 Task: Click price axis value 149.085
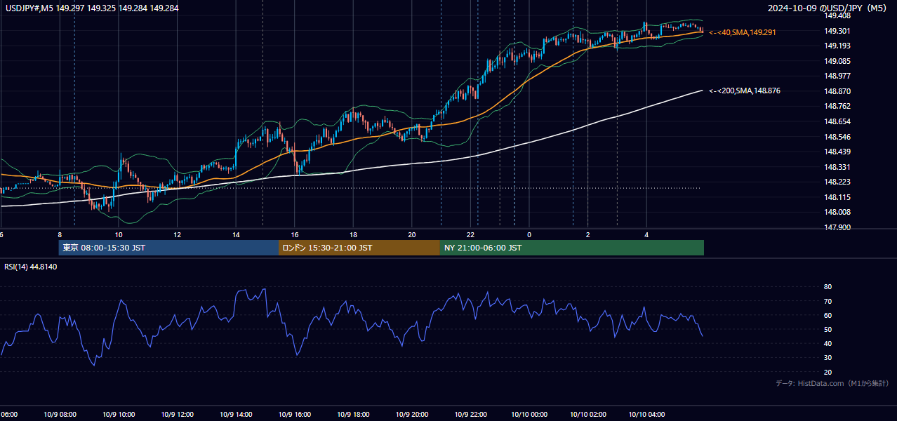[x=837, y=61]
